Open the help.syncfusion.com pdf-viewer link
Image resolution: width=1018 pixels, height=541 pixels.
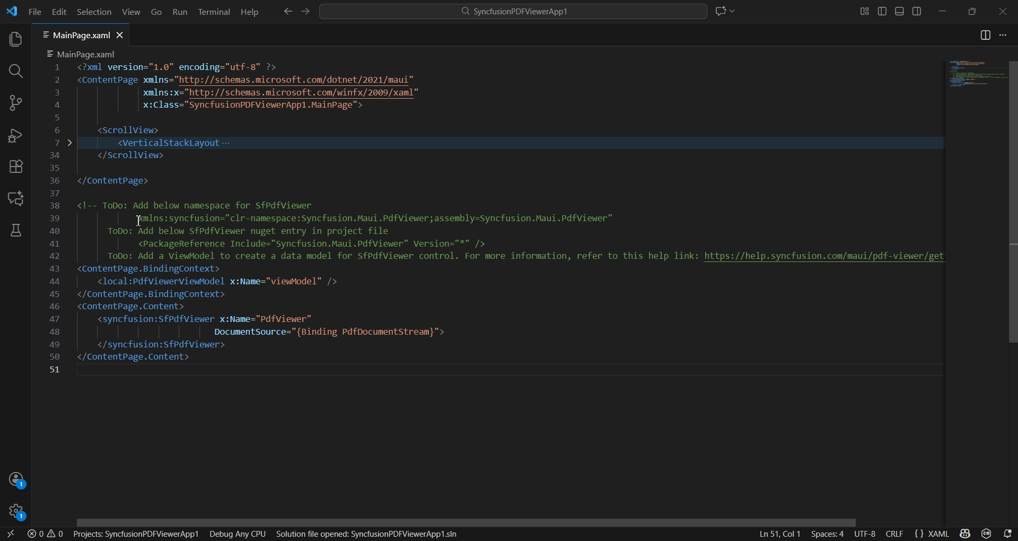coord(824,256)
